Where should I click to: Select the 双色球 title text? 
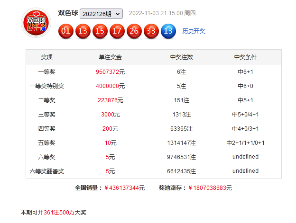coord(68,13)
